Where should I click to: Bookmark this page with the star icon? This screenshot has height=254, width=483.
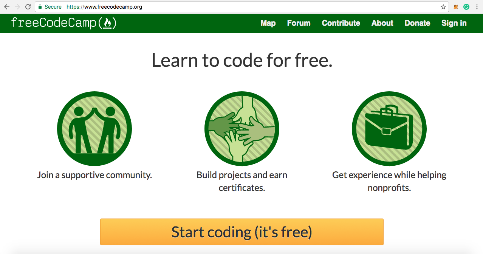click(x=443, y=7)
